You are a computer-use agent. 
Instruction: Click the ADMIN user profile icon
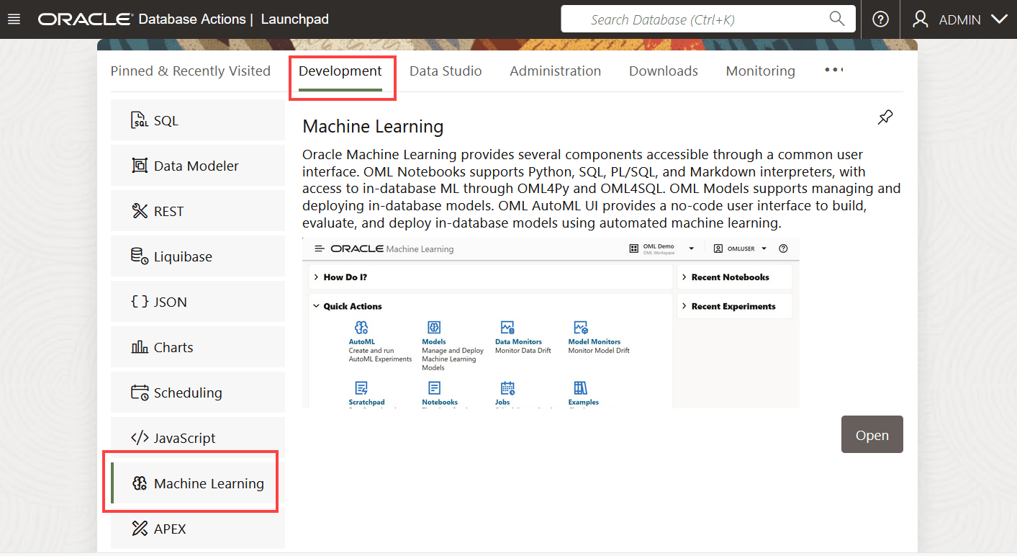pos(921,19)
